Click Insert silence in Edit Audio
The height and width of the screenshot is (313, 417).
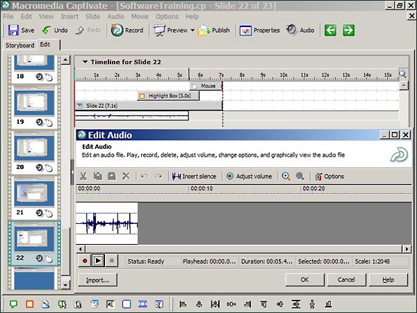click(194, 176)
